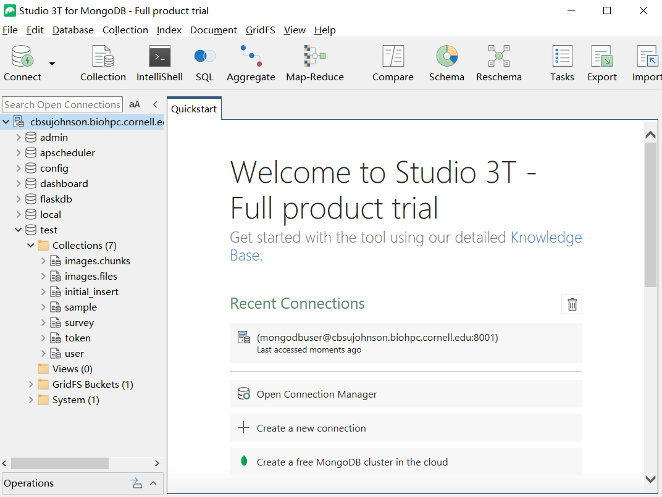Expand the System (1) folder
This screenshot has height=497, width=662.
pos(30,400)
